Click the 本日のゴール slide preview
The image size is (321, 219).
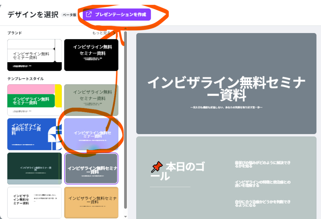[226, 178]
